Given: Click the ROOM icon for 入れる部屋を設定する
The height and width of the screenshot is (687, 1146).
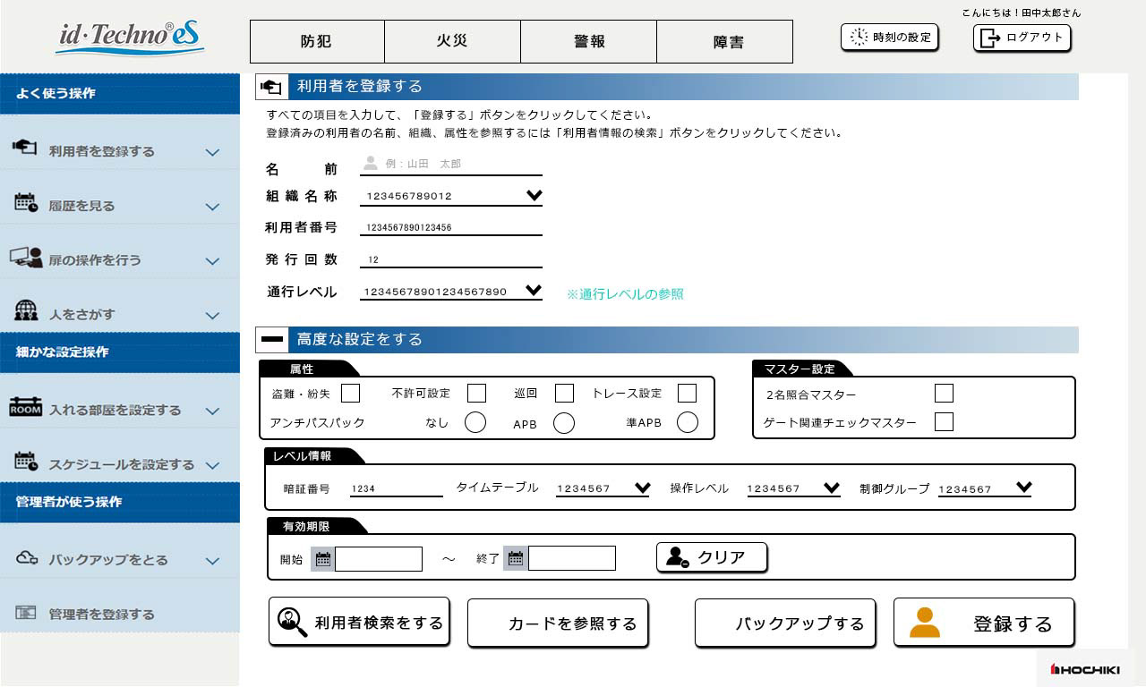Looking at the screenshot, I should [x=25, y=409].
